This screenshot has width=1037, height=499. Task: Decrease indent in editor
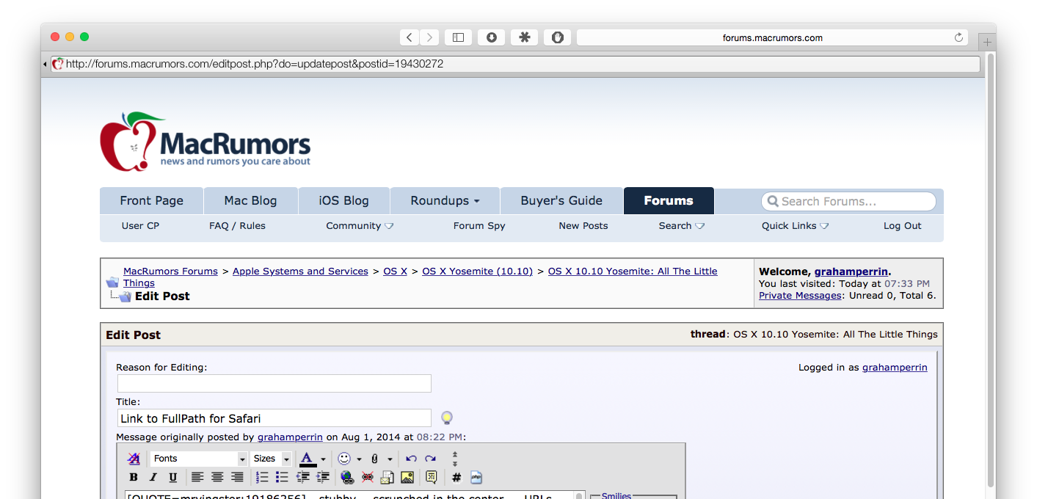pos(302,478)
